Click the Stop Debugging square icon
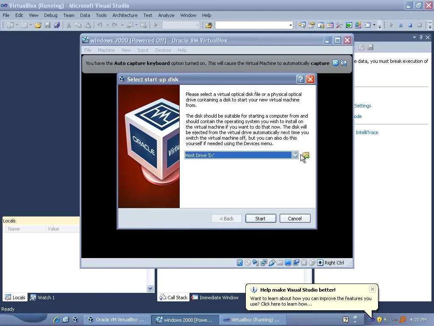 410,25
